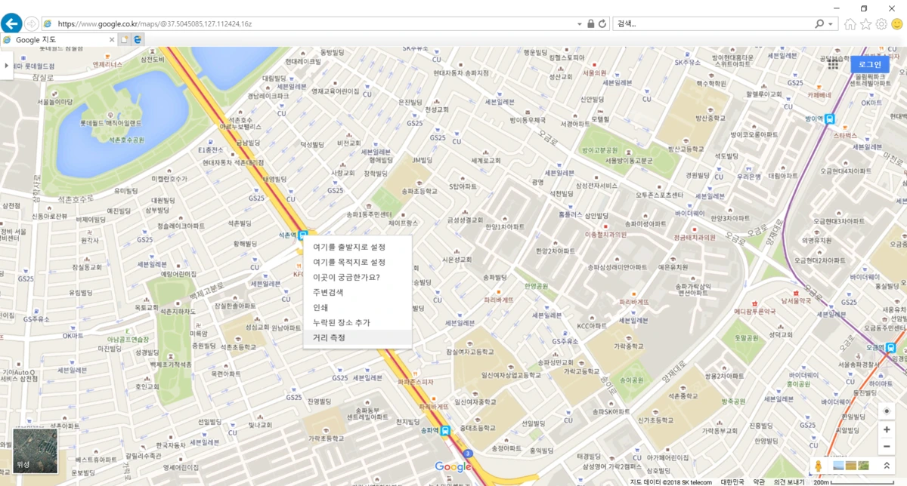The width and height of the screenshot is (907, 486).
Task: Select 여기를 출발지로 설정 menu item
Action: pyautogui.click(x=358, y=247)
